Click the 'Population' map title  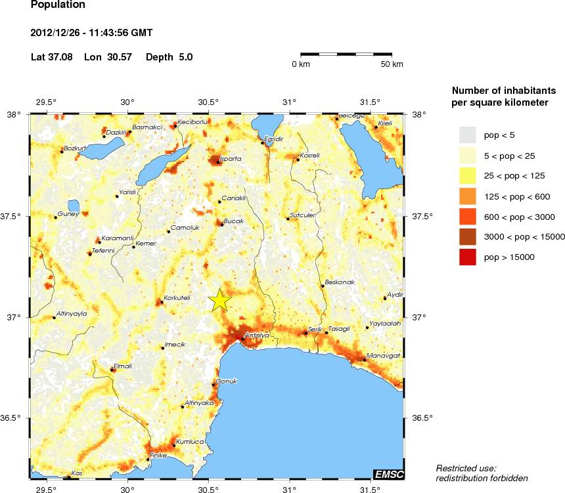click(x=58, y=5)
